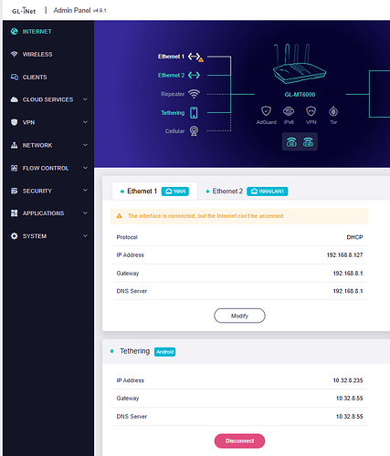Expand the APPLICATIONS menu chevron
The height and width of the screenshot is (456, 390).
[85, 213]
